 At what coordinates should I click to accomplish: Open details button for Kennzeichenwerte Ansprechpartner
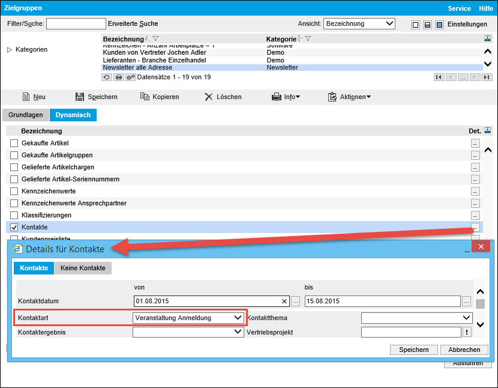point(475,204)
